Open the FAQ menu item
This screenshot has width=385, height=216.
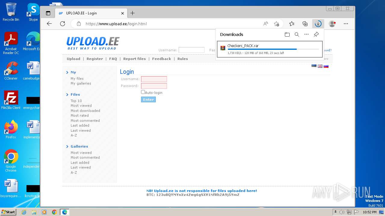(113, 59)
